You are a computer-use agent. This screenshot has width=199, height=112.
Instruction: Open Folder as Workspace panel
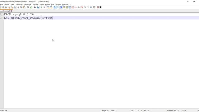point(76,7)
